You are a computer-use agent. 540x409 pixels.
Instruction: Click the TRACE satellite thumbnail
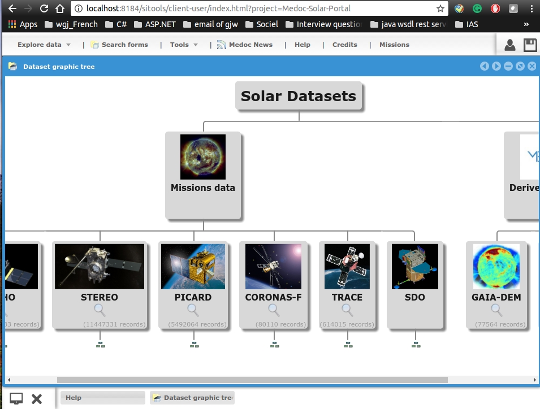pyautogui.click(x=347, y=267)
